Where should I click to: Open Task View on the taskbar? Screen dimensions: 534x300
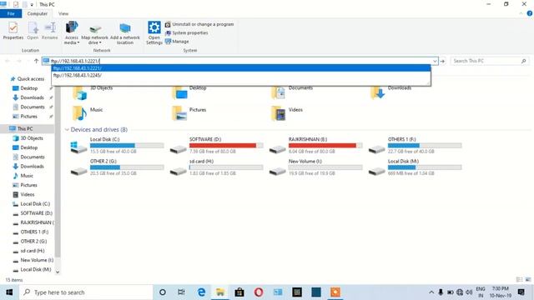181,292
